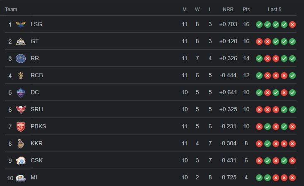This screenshot has height=186, width=304.
Task: Select the NRR column header
Action: [228, 9]
